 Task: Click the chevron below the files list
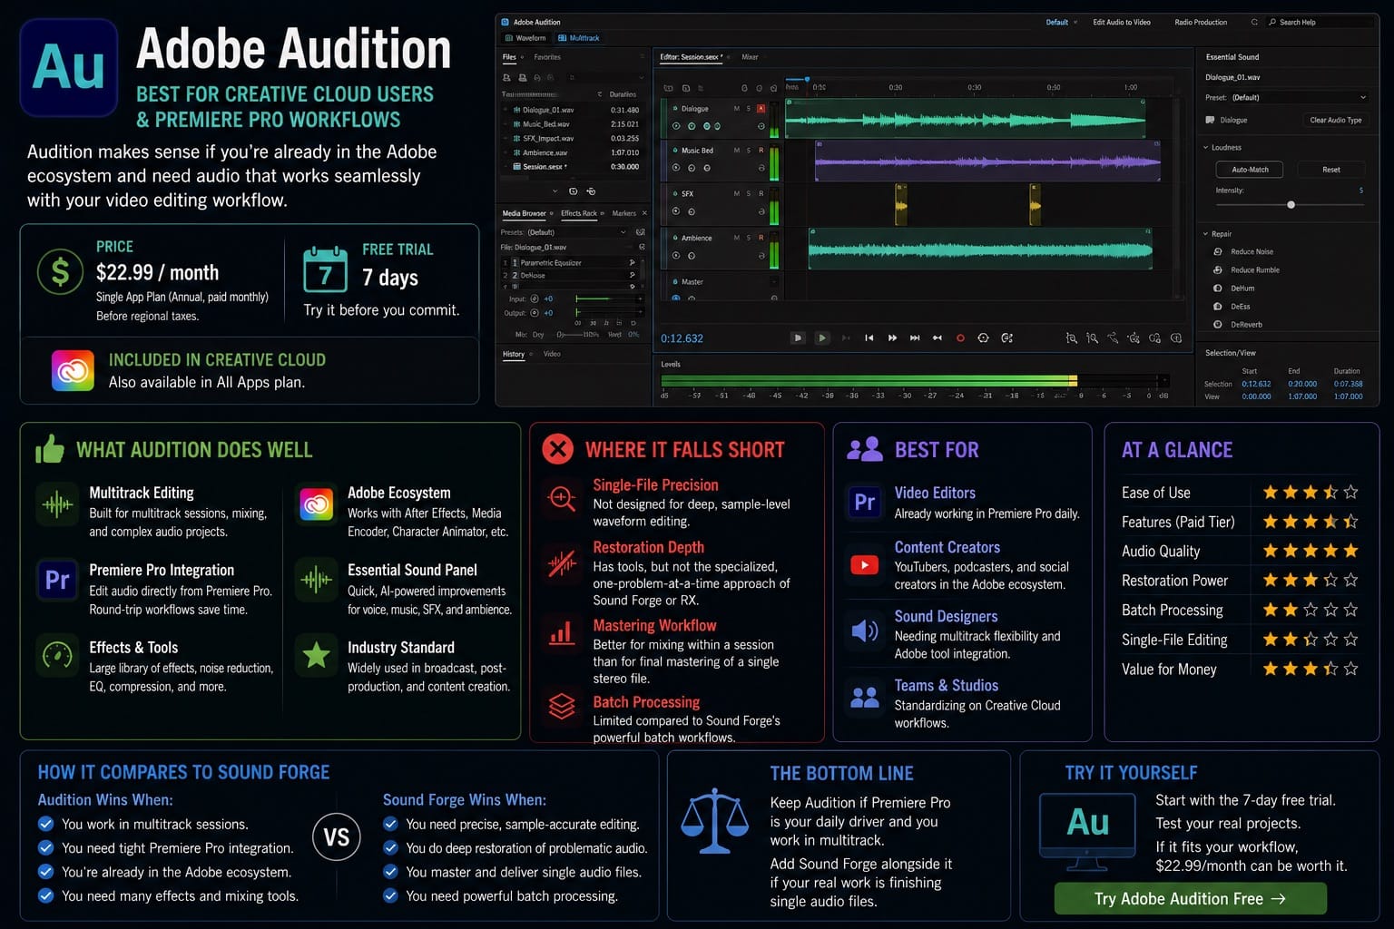555,191
